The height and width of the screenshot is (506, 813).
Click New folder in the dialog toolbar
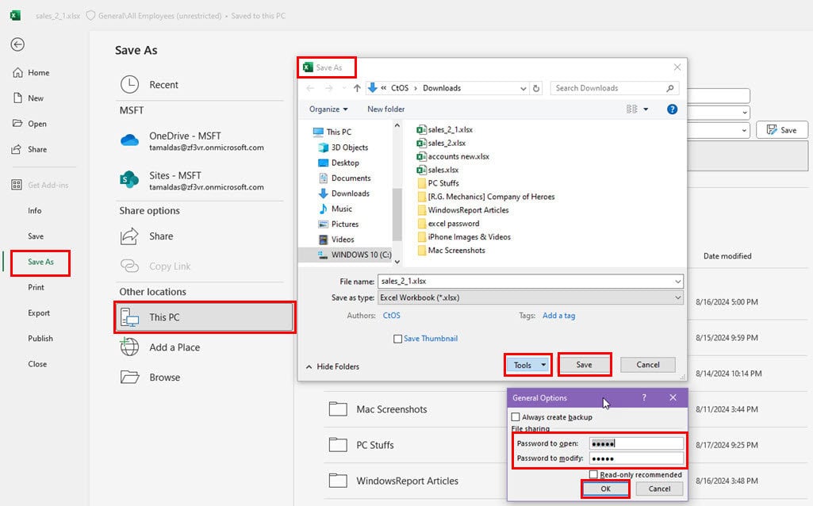[x=385, y=109]
